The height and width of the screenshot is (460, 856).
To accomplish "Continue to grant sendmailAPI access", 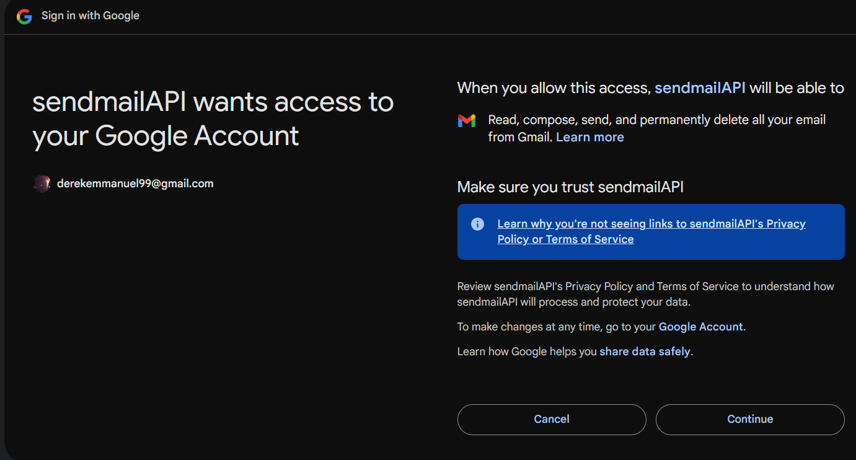I will coord(750,420).
